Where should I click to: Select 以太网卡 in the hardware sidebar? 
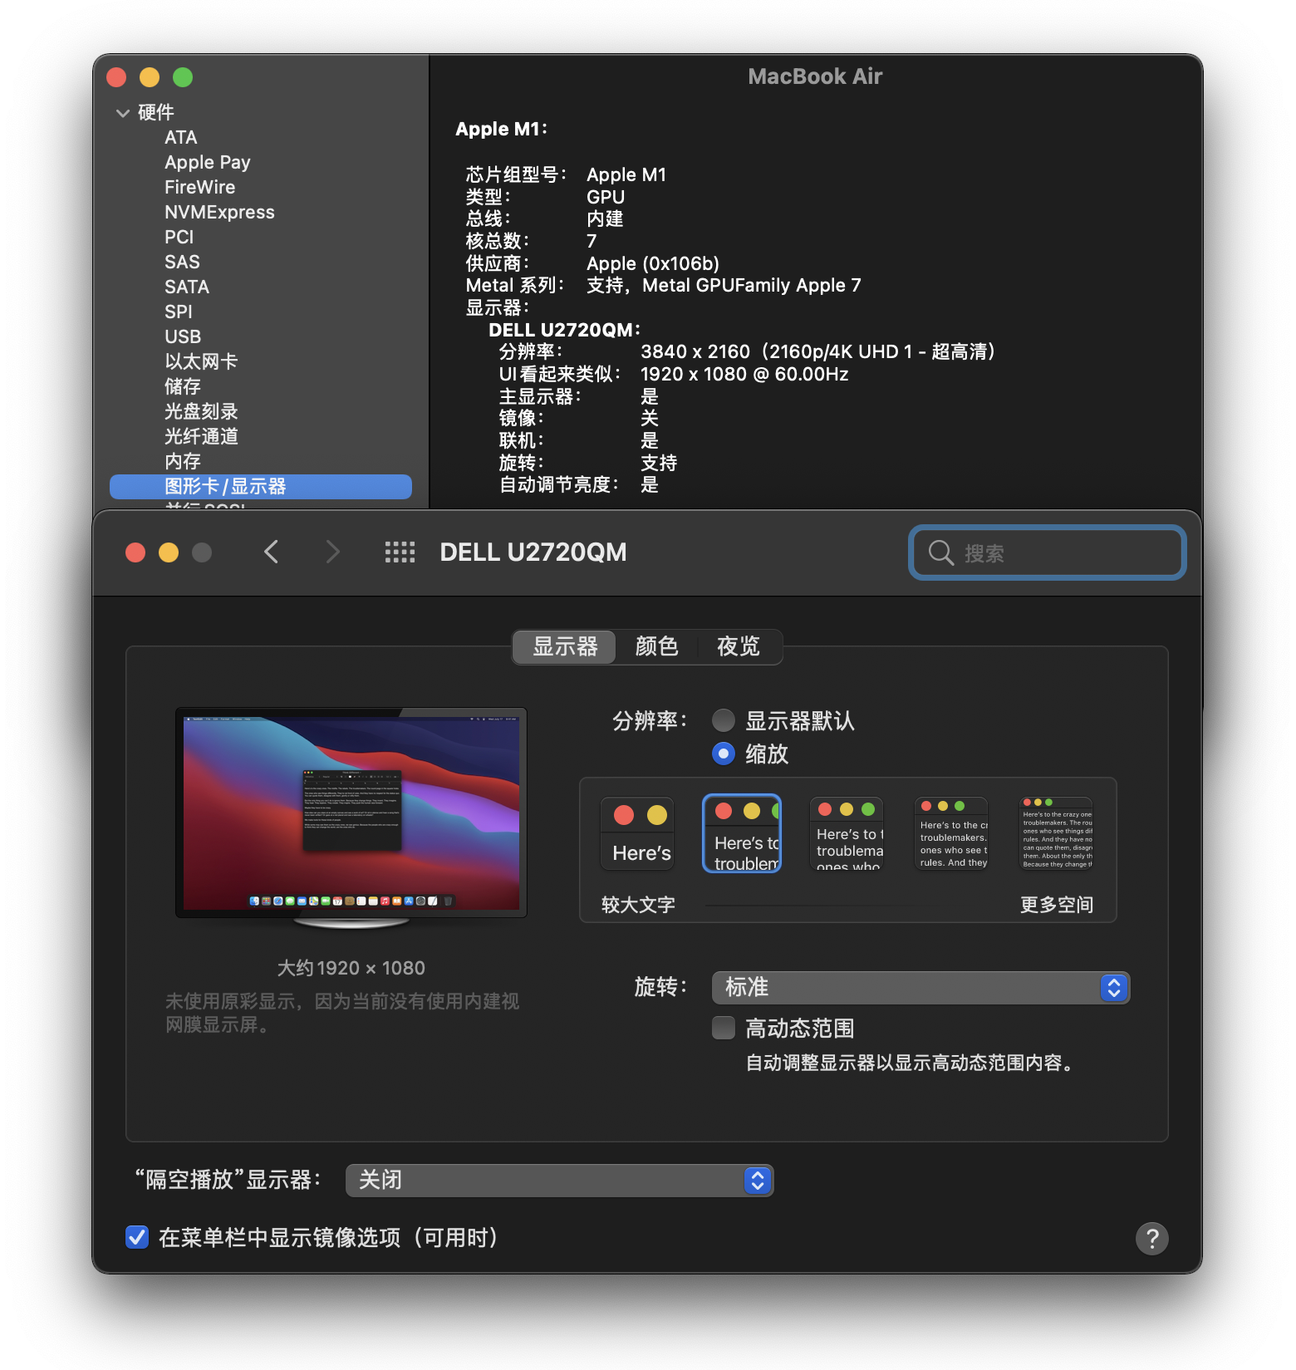201,362
